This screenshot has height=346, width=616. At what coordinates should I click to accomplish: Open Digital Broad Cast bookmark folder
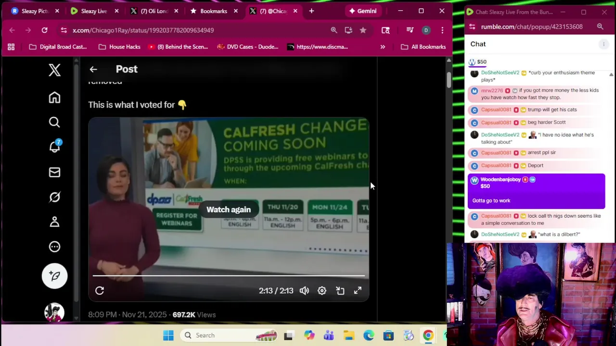(58, 47)
